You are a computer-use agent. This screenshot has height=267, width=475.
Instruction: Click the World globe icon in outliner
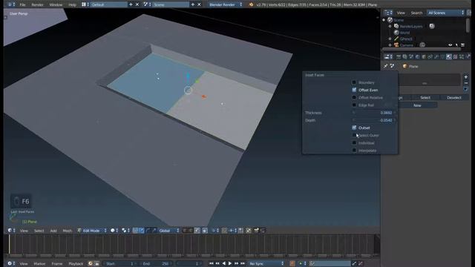tap(396, 33)
